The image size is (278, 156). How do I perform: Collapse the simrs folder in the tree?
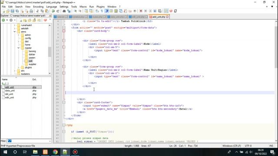tap(14, 32)
